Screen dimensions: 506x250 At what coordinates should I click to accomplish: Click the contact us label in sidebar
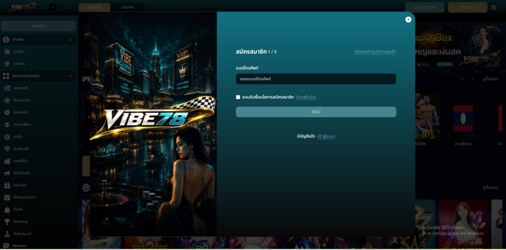pos(20,246)
